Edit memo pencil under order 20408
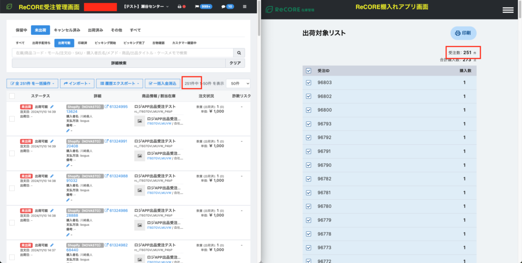The width and height of the screenshot is (522, 263). tap(68, 165)
